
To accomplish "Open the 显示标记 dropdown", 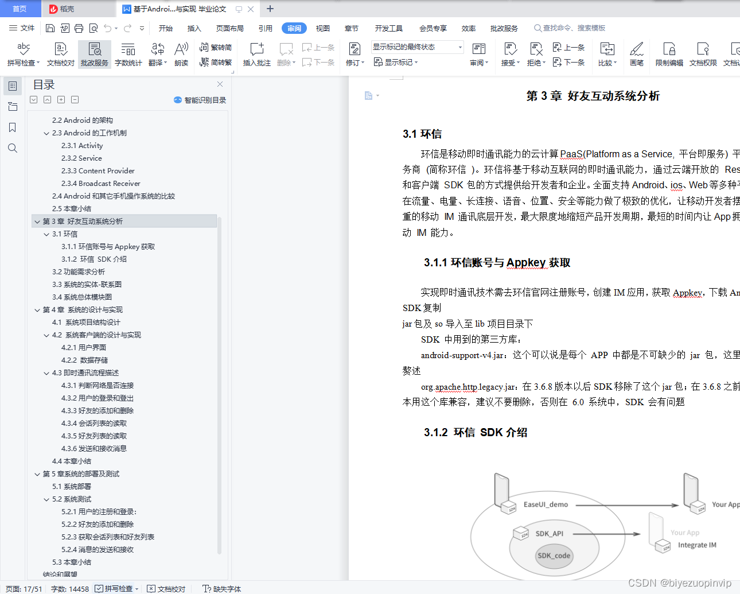I will coord(396,62).
